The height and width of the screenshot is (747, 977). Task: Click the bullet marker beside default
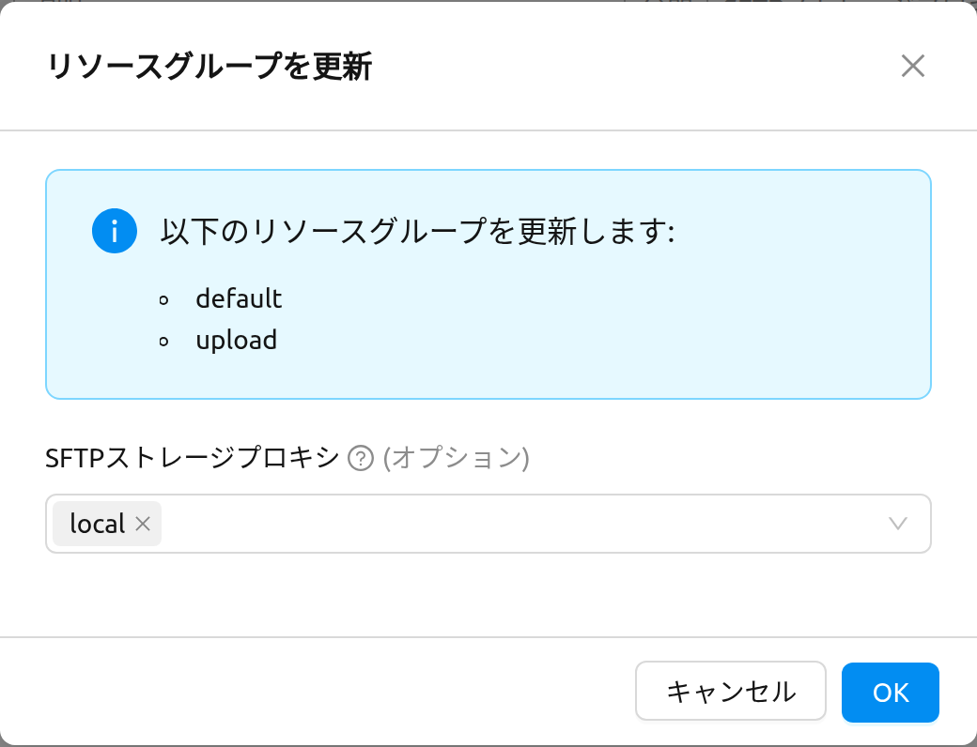[163, 300]
